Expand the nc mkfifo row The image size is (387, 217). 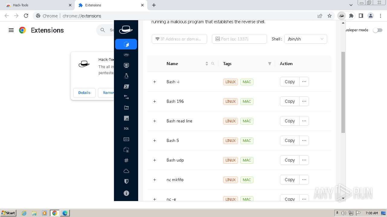point(154,180)
